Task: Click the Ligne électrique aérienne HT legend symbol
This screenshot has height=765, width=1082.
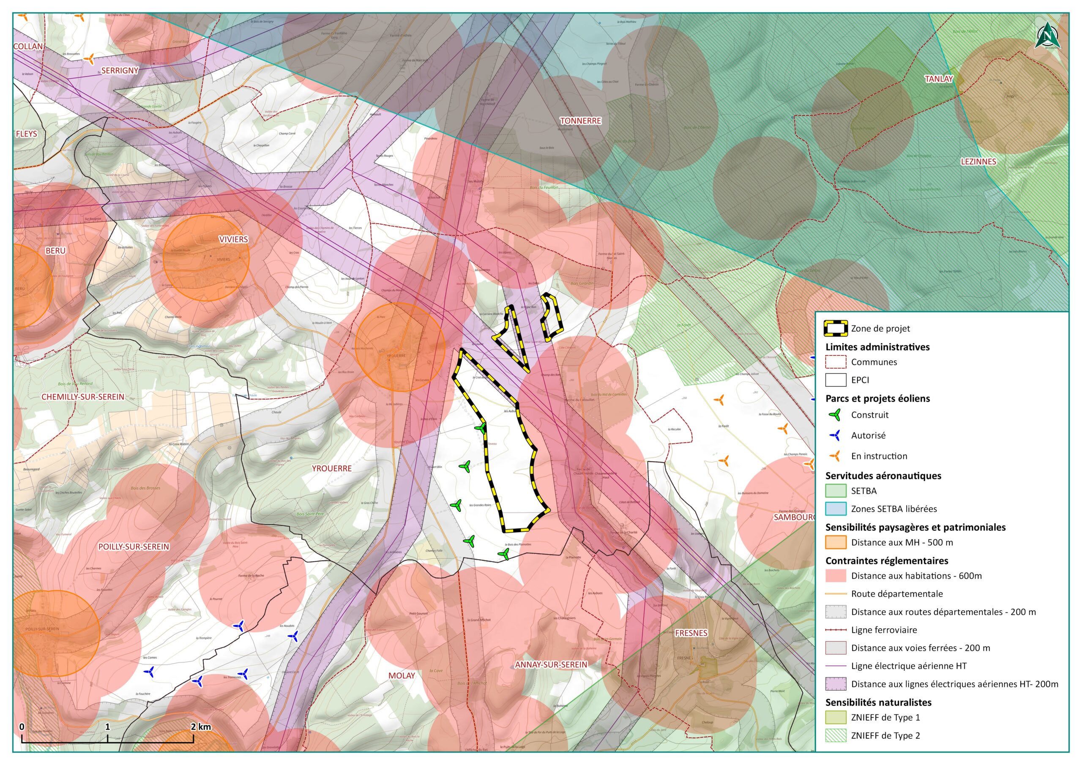Action: click(x=836, y=666)
